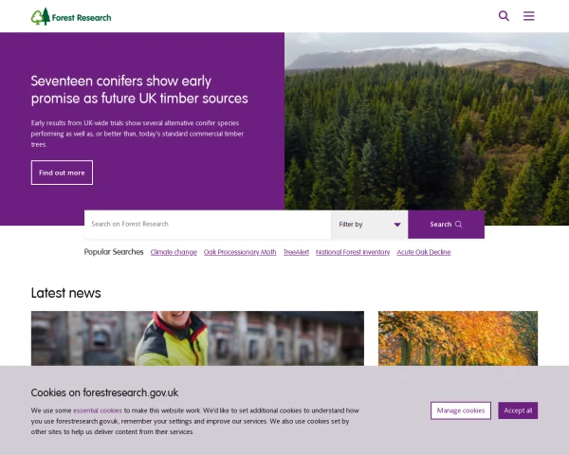Open the TreeAlert popular search link
569x455 pixels.
pyautogui.click(x=296, y=252)
